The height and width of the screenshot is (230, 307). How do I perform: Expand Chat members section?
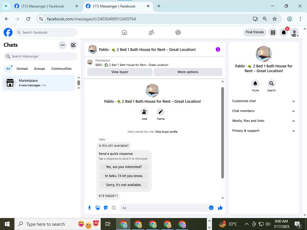pyautogui.click(x=264, y=111)
